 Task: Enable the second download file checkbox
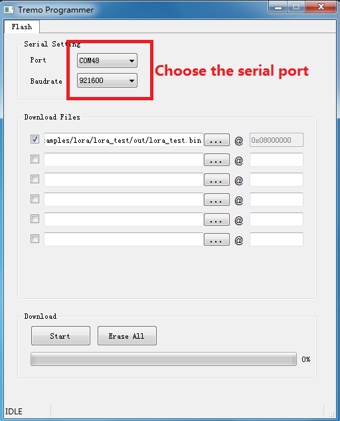pos(35,159)
